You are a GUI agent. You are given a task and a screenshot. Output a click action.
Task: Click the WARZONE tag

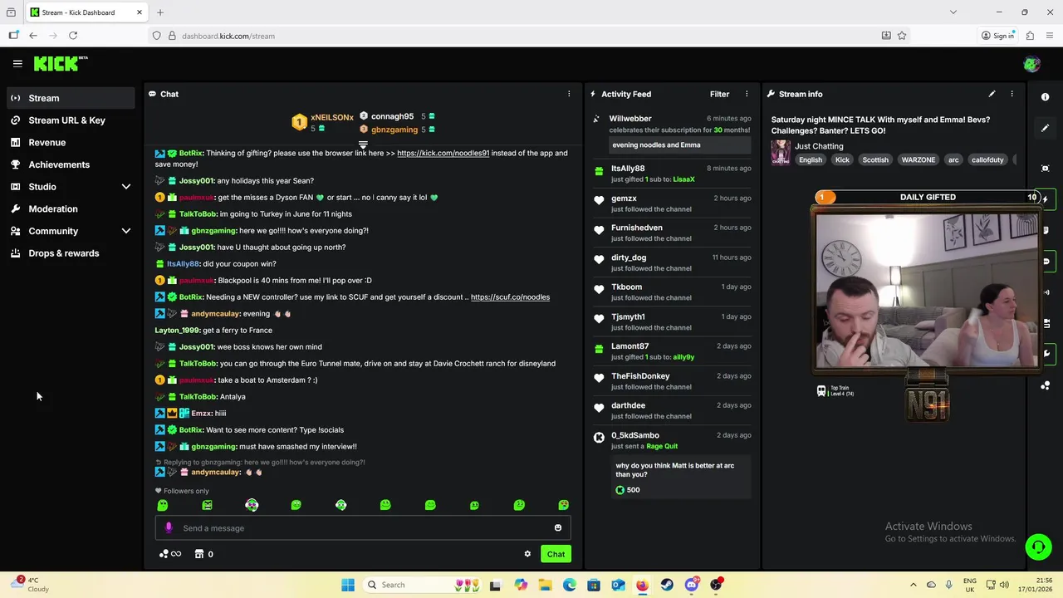pyautogui.click(x=918, y=159)
